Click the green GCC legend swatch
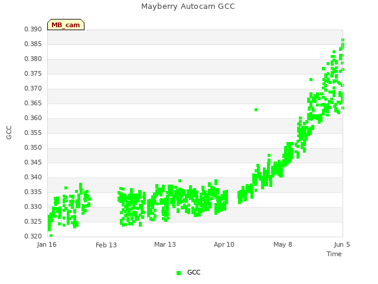The height and width of the screenshot is (284, 378). point(178,273)
